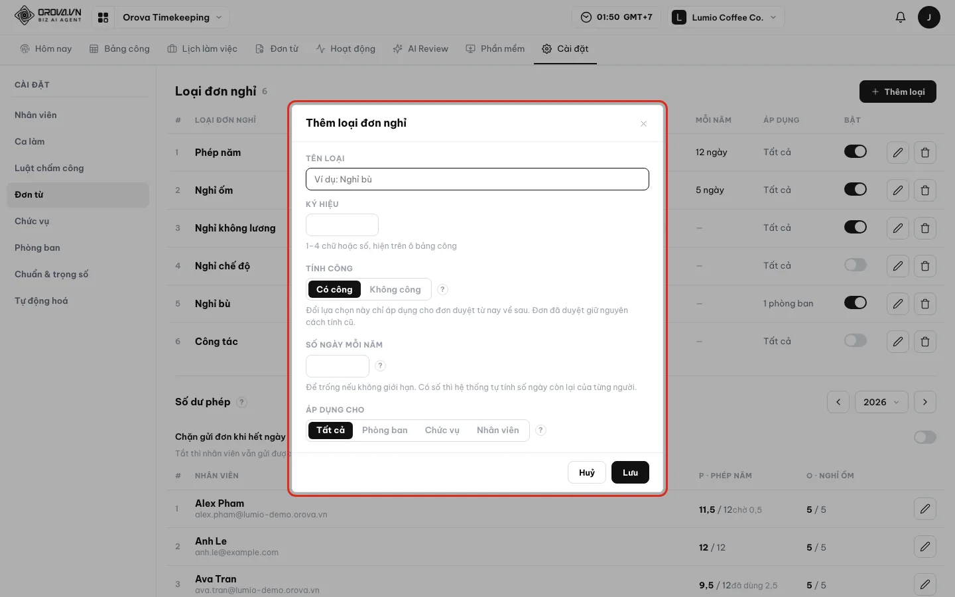
Task: Edit Anh Le's leave balance
Action: 924,547
